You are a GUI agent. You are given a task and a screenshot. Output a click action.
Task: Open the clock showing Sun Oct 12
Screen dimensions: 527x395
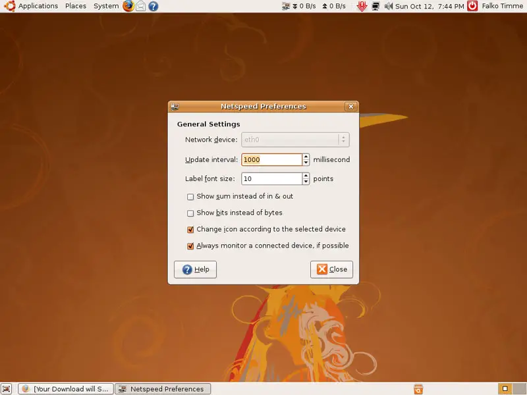click(x=430, y=6)
